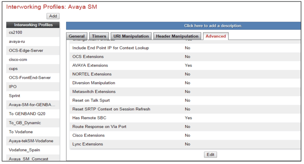Image resolution: width=304 pixels, height=164 pixels.
Task: Select the Avaya_SM_Comcast profile
Action: (33, 158)
